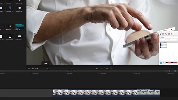Click the timecode display showing 7:21
This screenshot has height=100, width=178.
tap(103, 69)
